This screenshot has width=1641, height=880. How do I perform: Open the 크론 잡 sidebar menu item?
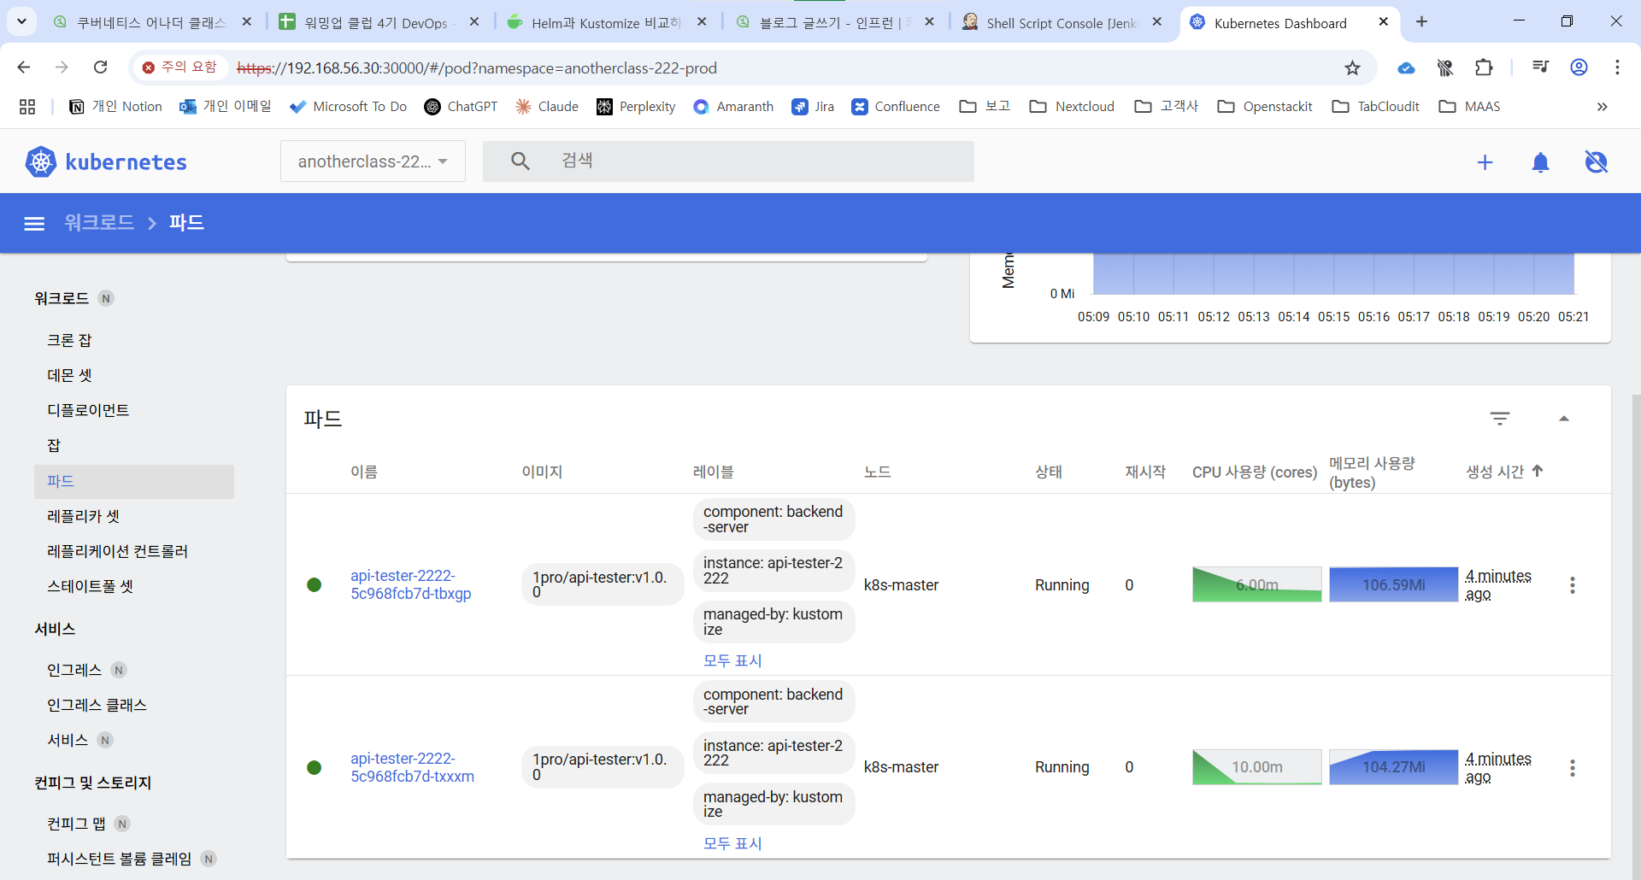coord(69,341)
